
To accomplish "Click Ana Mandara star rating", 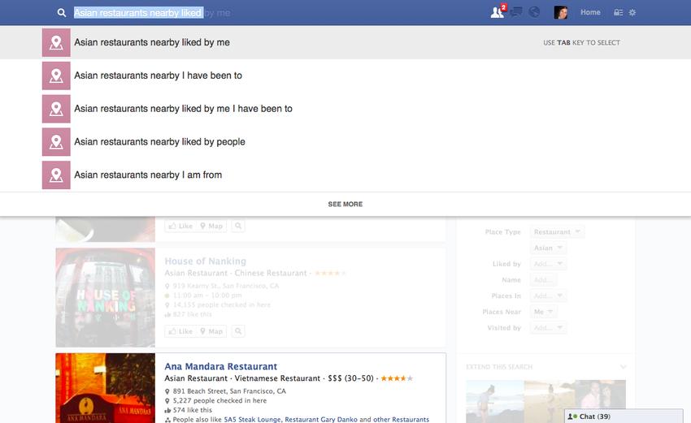I will [397, 378].
